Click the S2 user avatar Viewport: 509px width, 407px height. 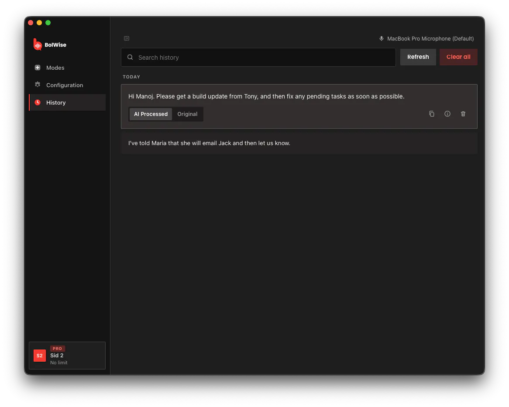40,356
